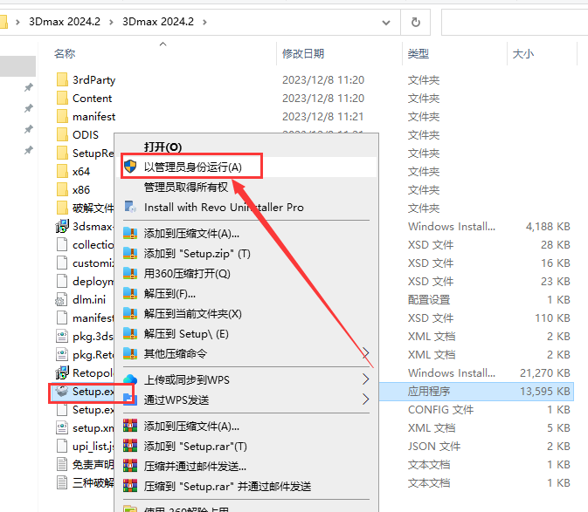Select 解压到(F)... menu entry
This screenshot has width=588, height=512.
coord(169,294)
